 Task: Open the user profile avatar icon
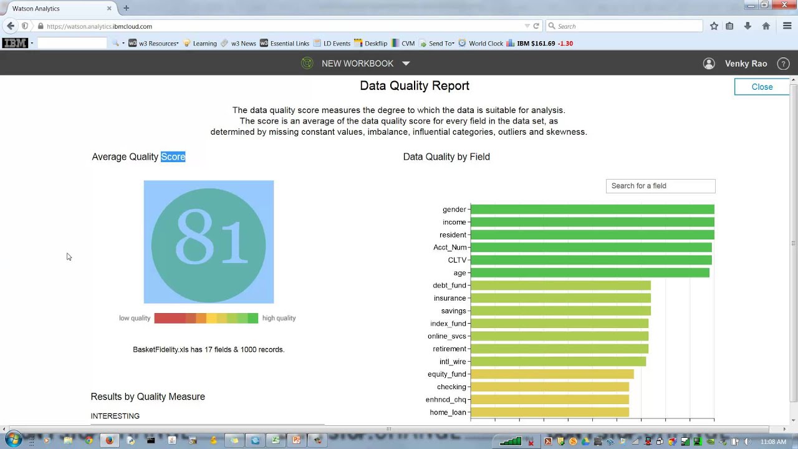click(x=709, y=64)
